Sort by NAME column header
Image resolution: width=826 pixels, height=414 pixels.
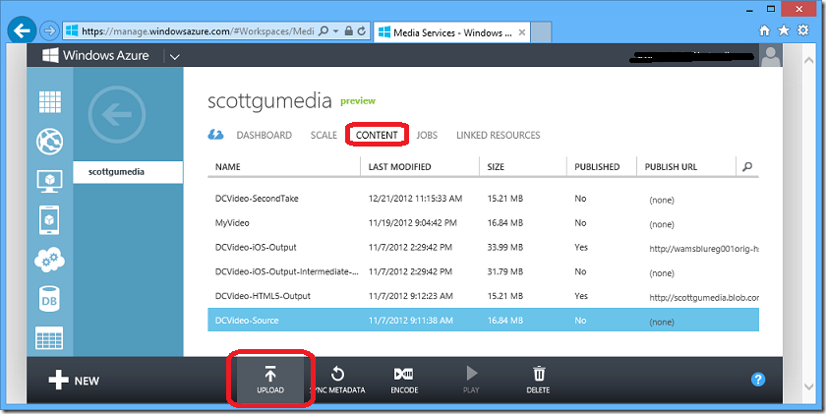(x=227, y=167)
